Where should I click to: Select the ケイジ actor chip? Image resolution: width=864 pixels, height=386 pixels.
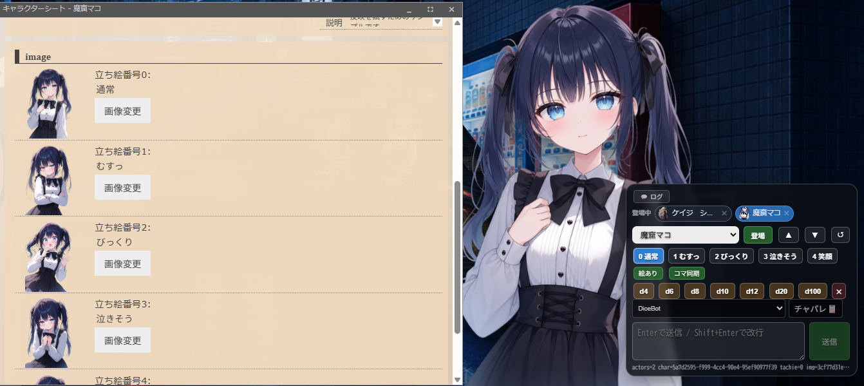693,213
